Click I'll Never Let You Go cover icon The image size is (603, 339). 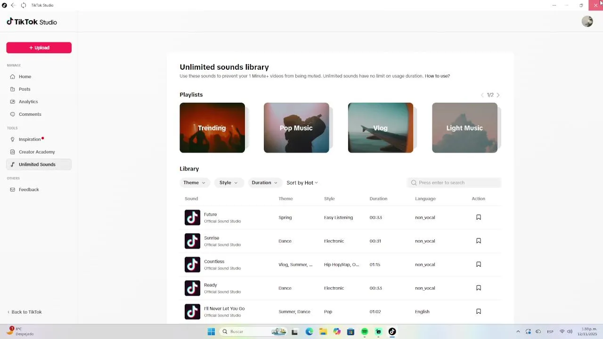pos(192,312)
